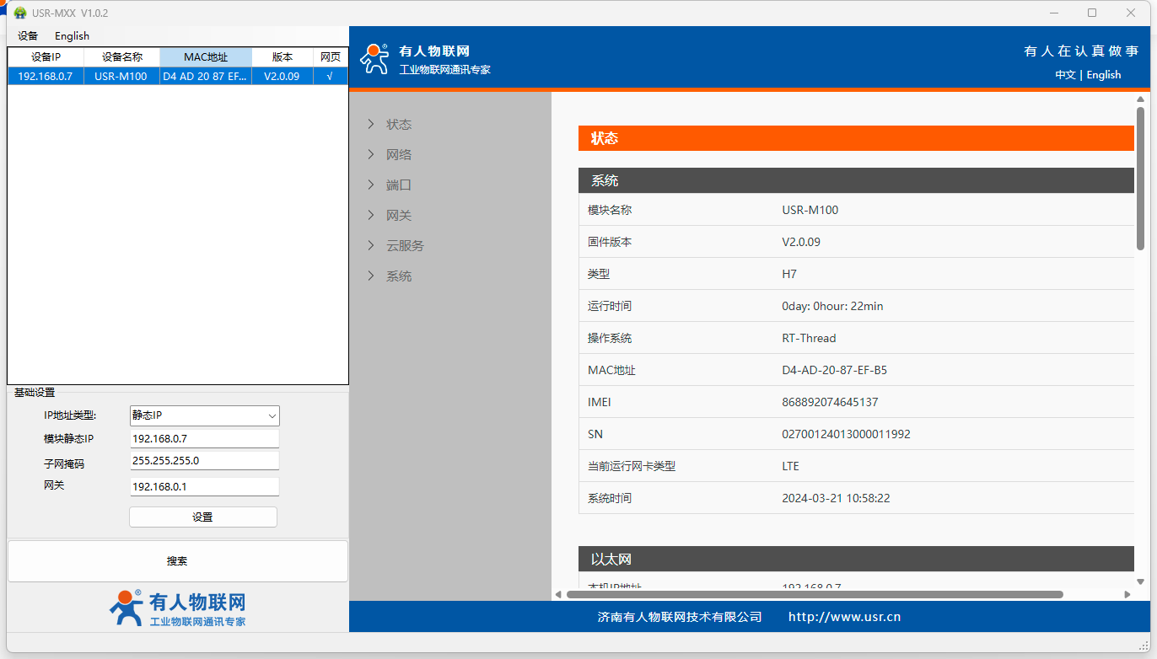Click the horizontal scrollbar in the web panel
Viewport: 1157px width, 659px height.
coord(814,594)
